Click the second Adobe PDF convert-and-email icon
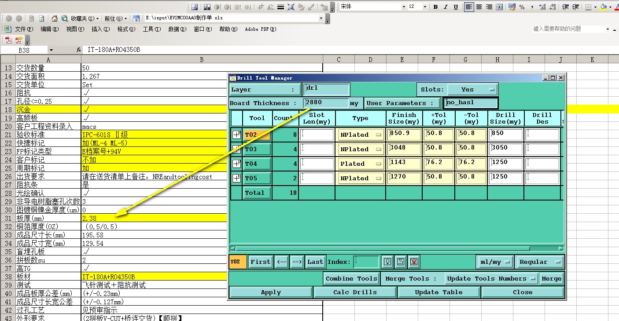Image resolution: width=619 pixels, height=321 pixels. pyautogui.click(x=18, y=40)
